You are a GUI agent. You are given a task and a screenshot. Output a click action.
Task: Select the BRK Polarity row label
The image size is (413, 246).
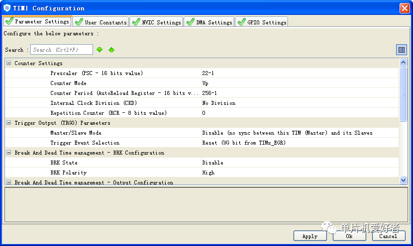[x=68, y=172]
